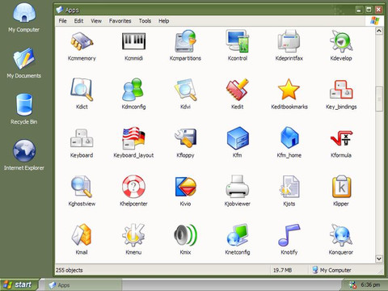Open the Favorites menu
388x291 pixels.
tap(120, 21)
